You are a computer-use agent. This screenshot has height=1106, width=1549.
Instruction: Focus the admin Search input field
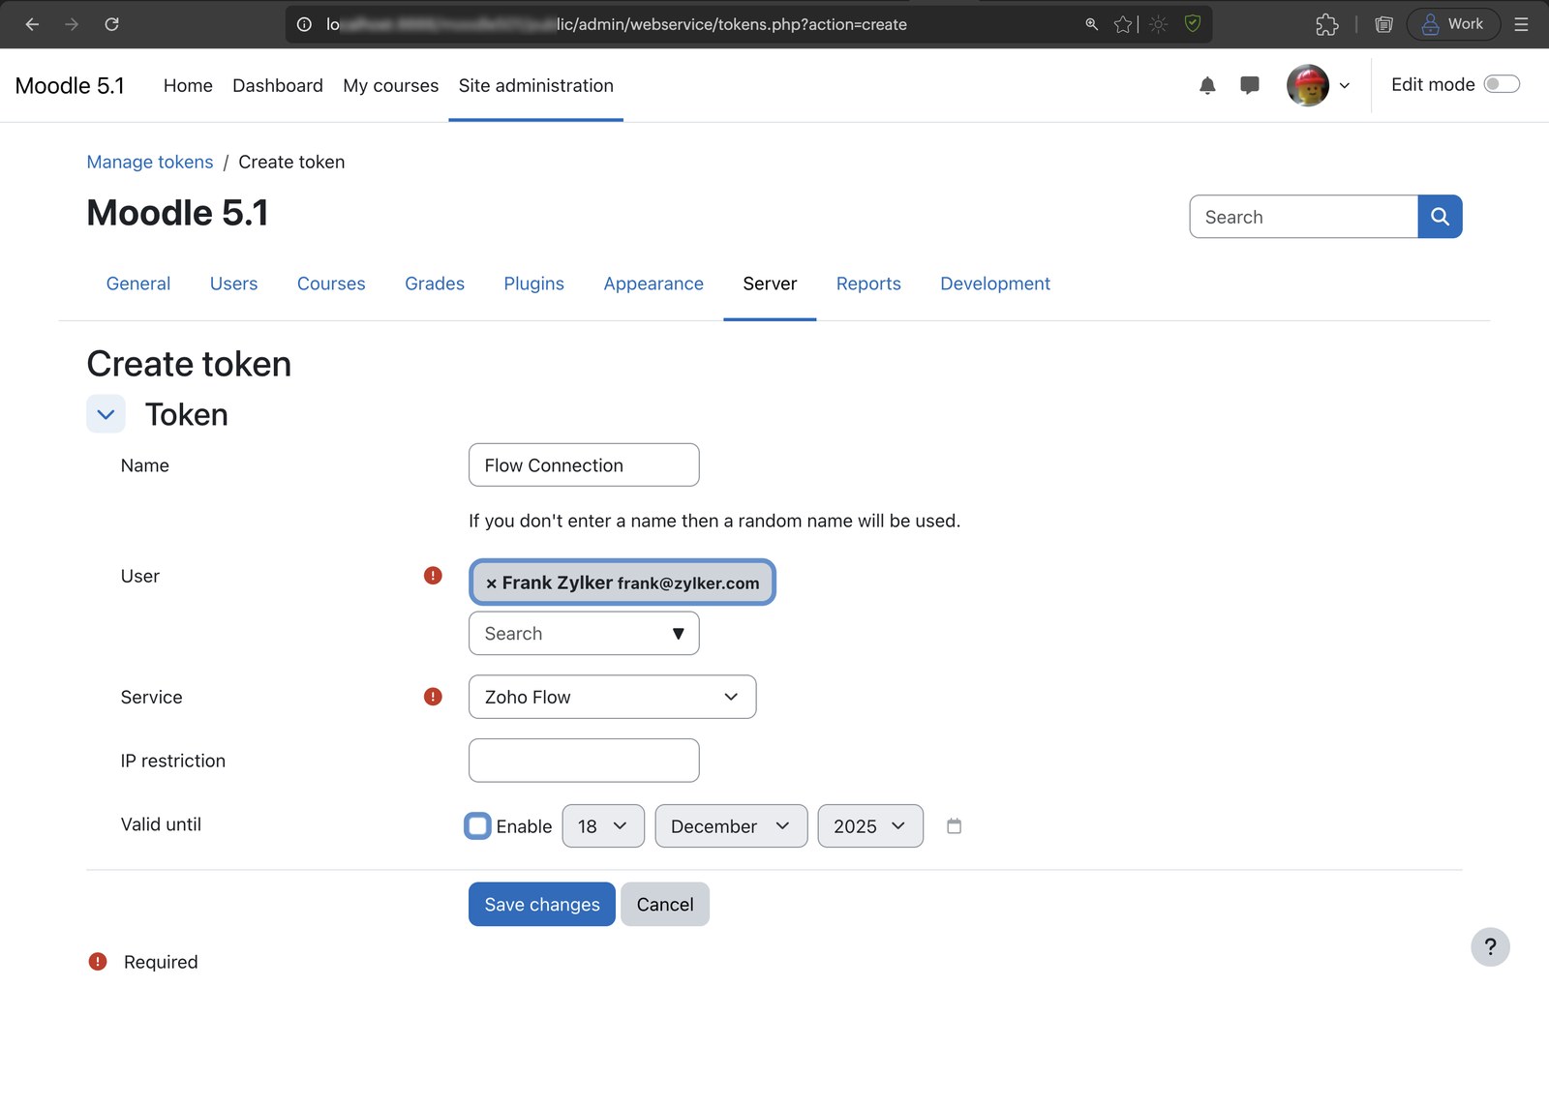[1303, 217]
